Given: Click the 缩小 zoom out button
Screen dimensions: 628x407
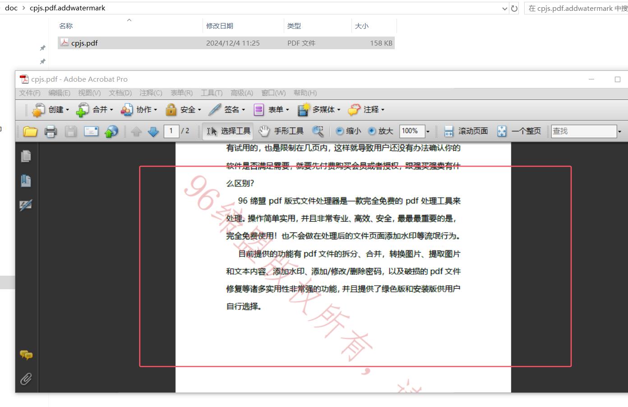Looking at the screenshot, I should pyautogui.click(x=348, y=131).
